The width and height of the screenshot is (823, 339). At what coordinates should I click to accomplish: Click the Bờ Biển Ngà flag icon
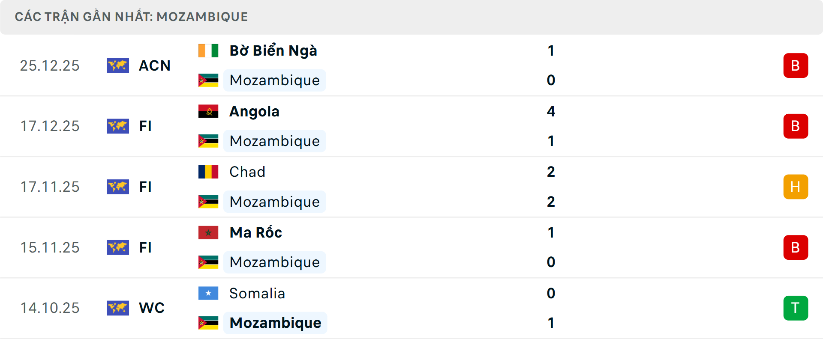[208, 51]
